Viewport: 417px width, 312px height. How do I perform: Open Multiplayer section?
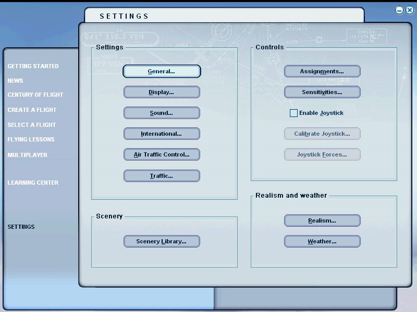tap(28, 155)
